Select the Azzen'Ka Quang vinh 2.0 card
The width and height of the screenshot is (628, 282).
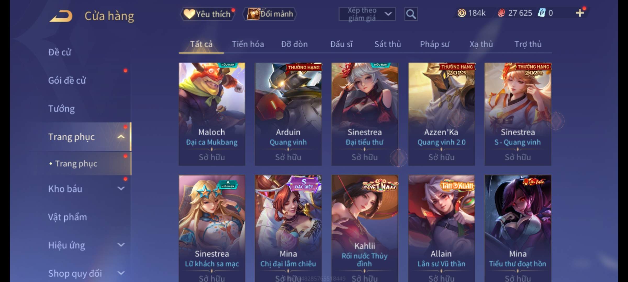click(441, 114)
